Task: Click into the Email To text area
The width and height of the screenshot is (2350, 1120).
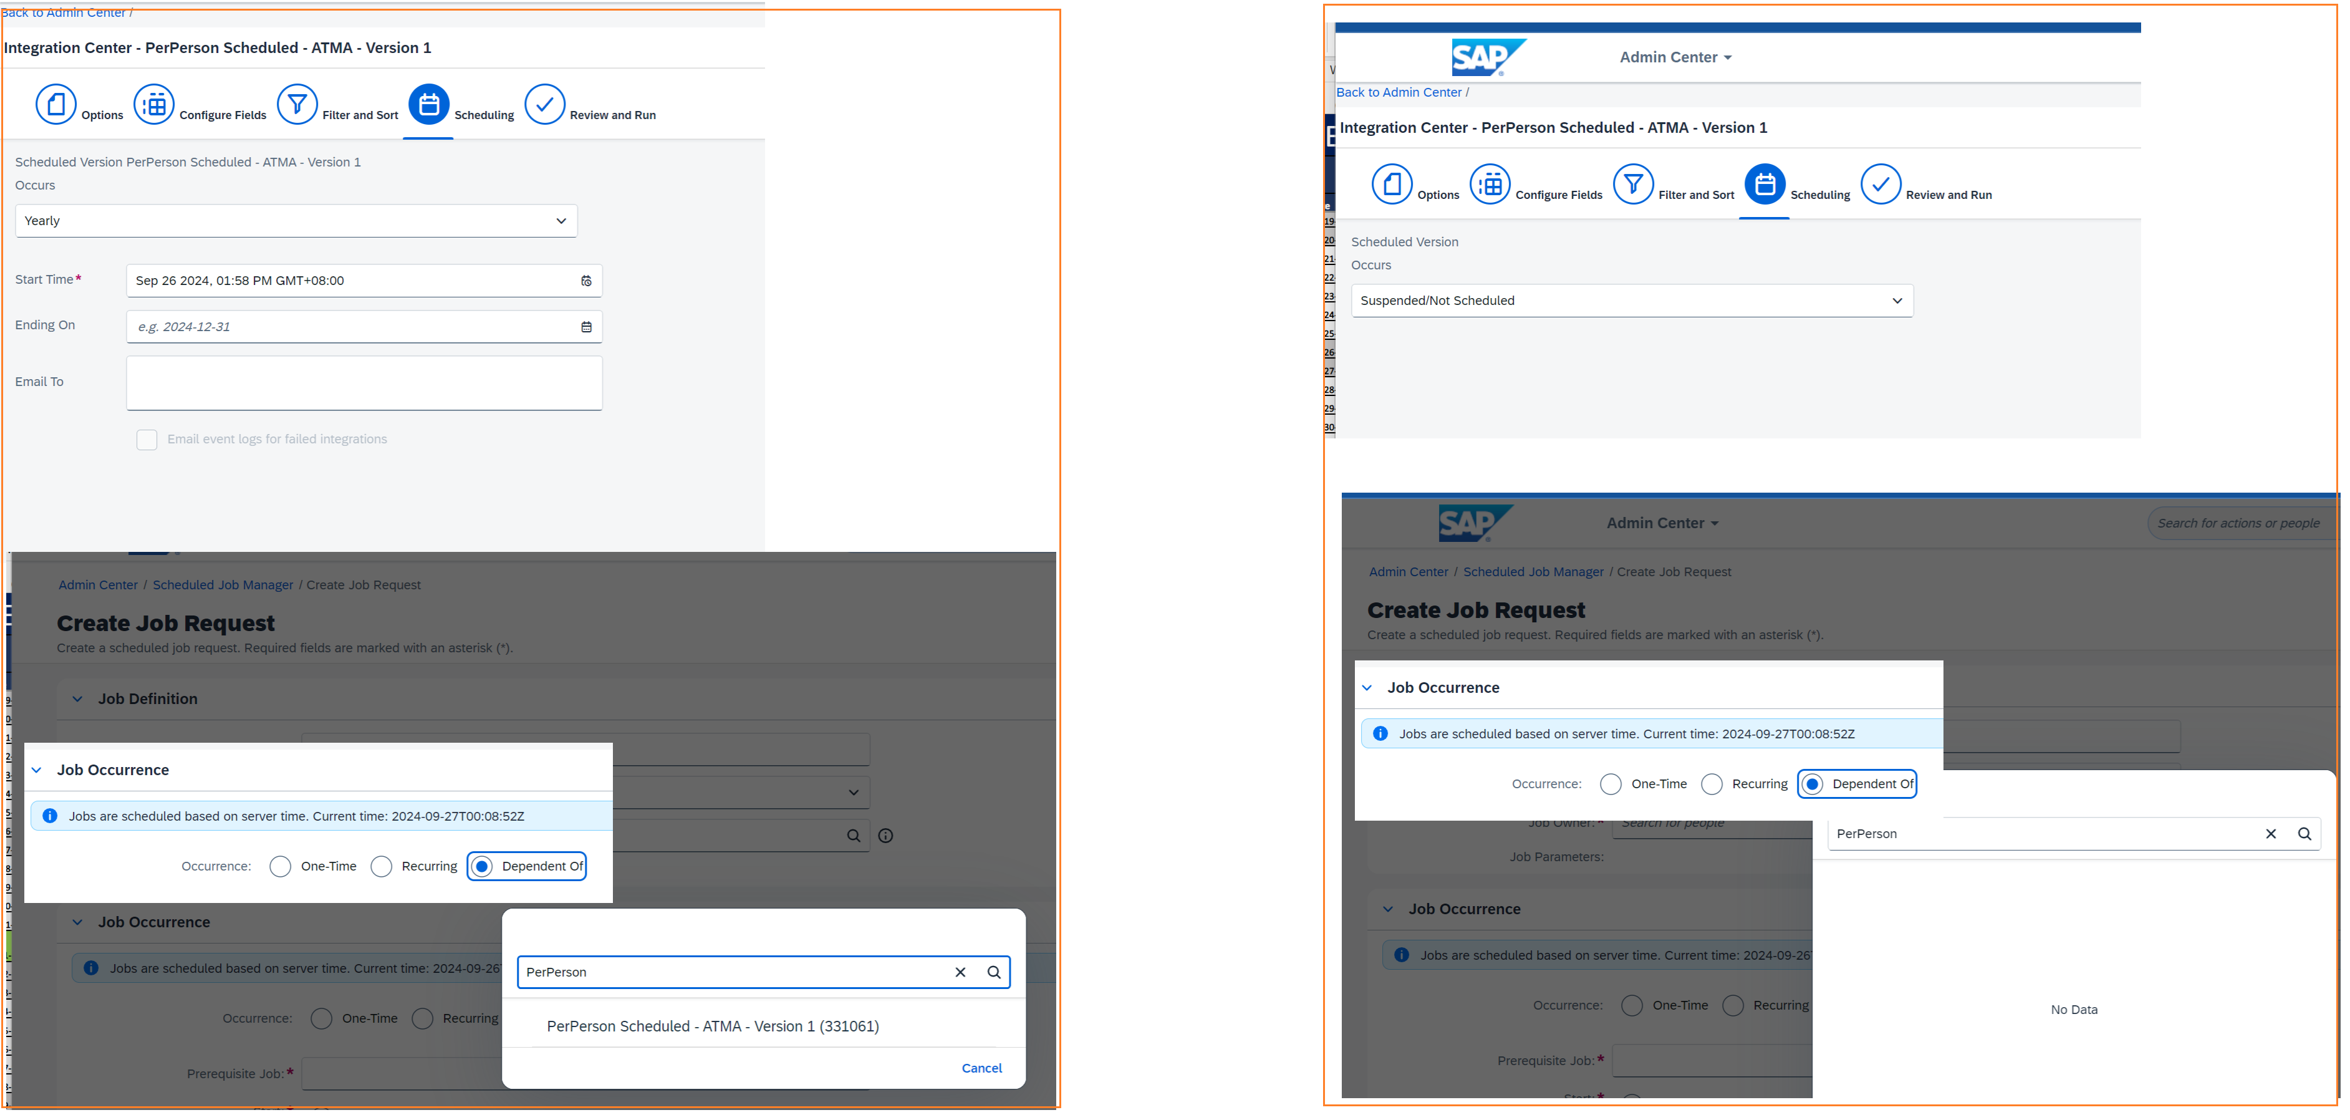Action: pos(364,383)
